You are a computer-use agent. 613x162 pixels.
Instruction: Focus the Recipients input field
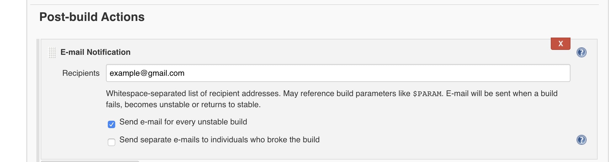pyautogui.click(x=338, y=73)
